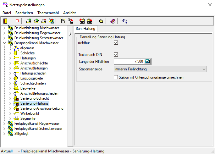Click the purple help book icon
This screenshot has width=215, height=154.
pos(113,21)
